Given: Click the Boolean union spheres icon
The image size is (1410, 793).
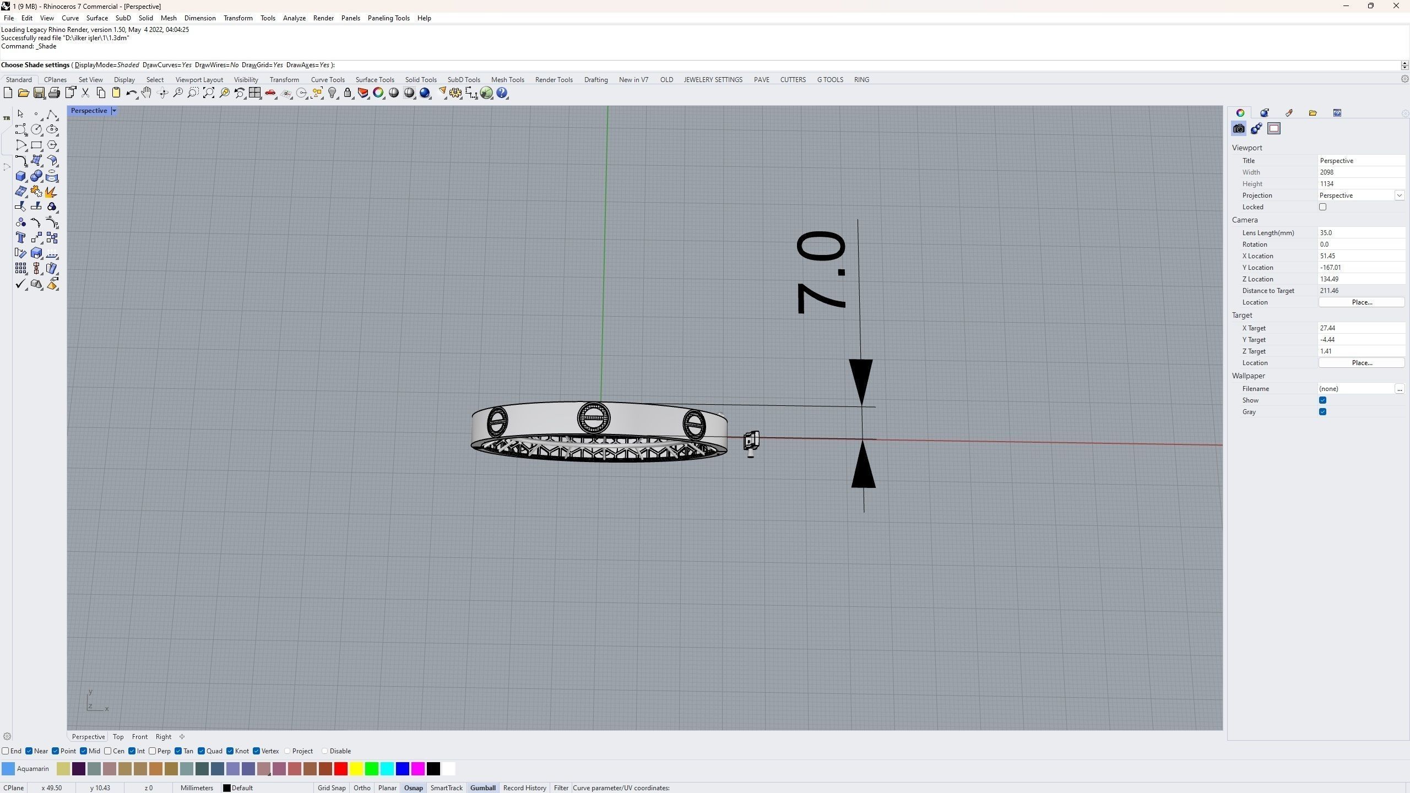Looking at the screenshot, I should pyautogui.click(x=36, y=176).
